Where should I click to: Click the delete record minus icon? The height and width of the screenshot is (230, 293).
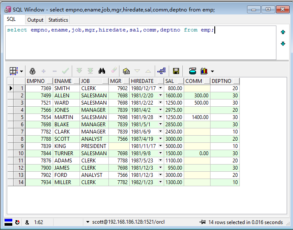coord(54,71)
